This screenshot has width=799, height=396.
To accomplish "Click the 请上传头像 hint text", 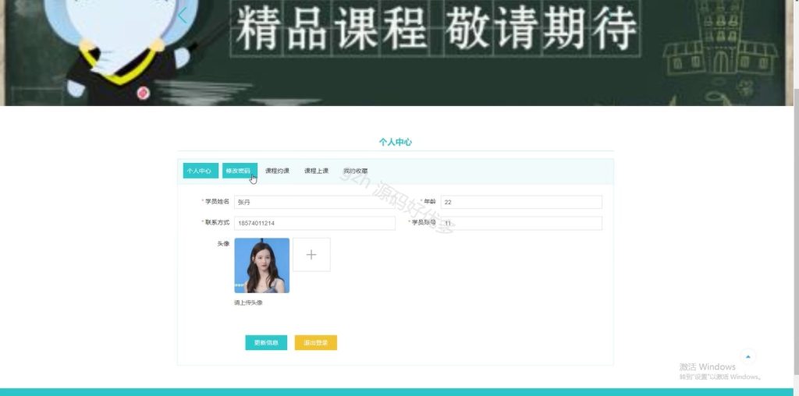I will coord(248,303).
